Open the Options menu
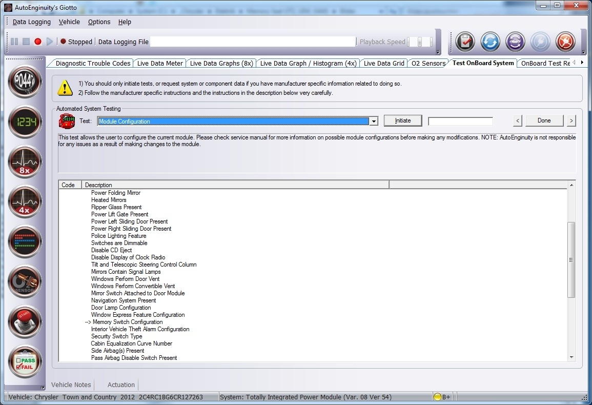This screenshot has height=405, width=592. [x=99, y=22]
